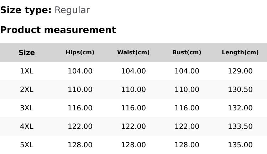The height and width of the screenshot is (154, 267).
Task: Select the Waist value for 3XL
Action: coord(133,108)
